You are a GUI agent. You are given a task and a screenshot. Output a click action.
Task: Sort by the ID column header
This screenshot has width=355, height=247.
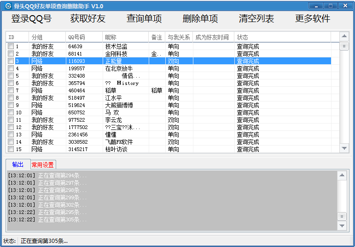point(17,37)
